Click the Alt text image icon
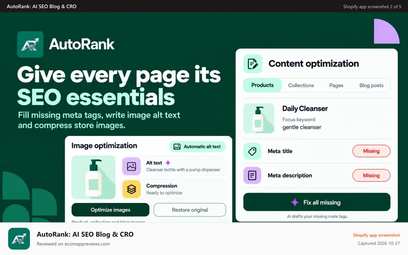This screenshot has height=255, width=408. point(132,166)
